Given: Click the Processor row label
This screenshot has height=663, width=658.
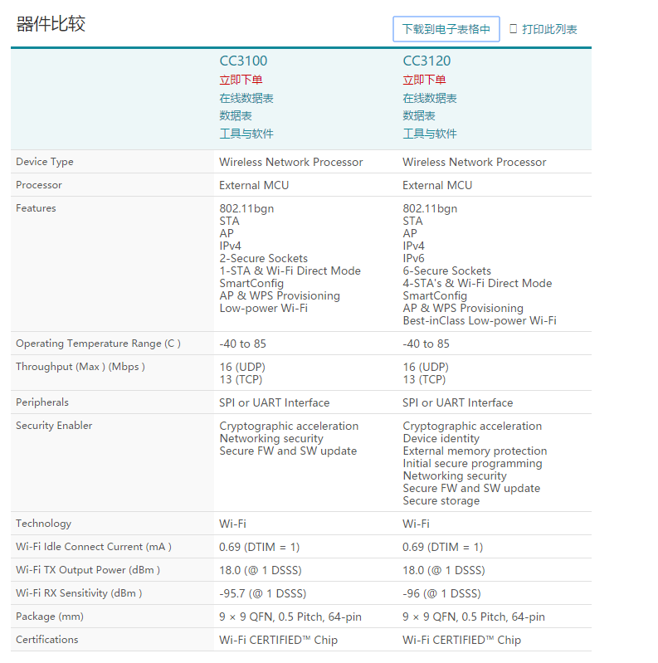Looking at the screenshot, I should [x=39, y=185].
